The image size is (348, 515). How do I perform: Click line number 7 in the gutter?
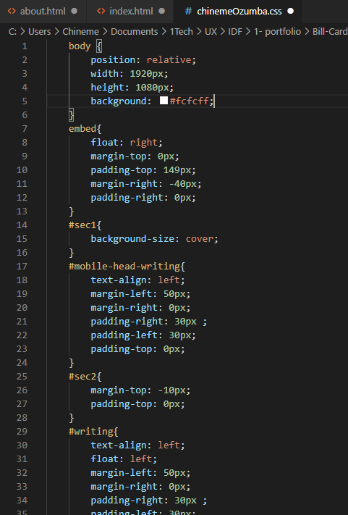[x=25, y=129]
